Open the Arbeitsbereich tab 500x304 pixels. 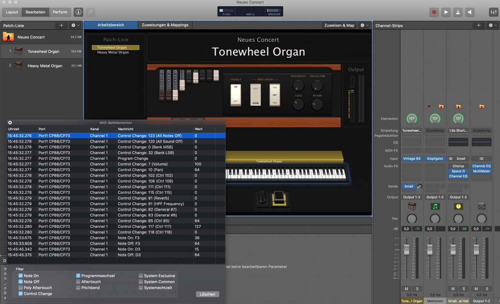pos(111,25)
